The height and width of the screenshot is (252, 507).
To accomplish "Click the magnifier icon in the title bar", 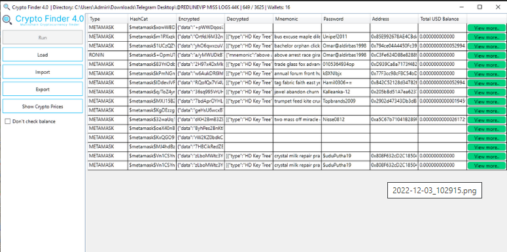I will (x=6, y=7).
